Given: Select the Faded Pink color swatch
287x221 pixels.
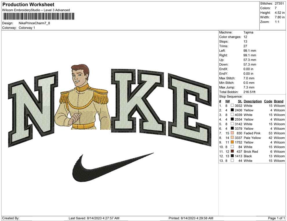Looking at the screenshot, I should coord(232,133).
